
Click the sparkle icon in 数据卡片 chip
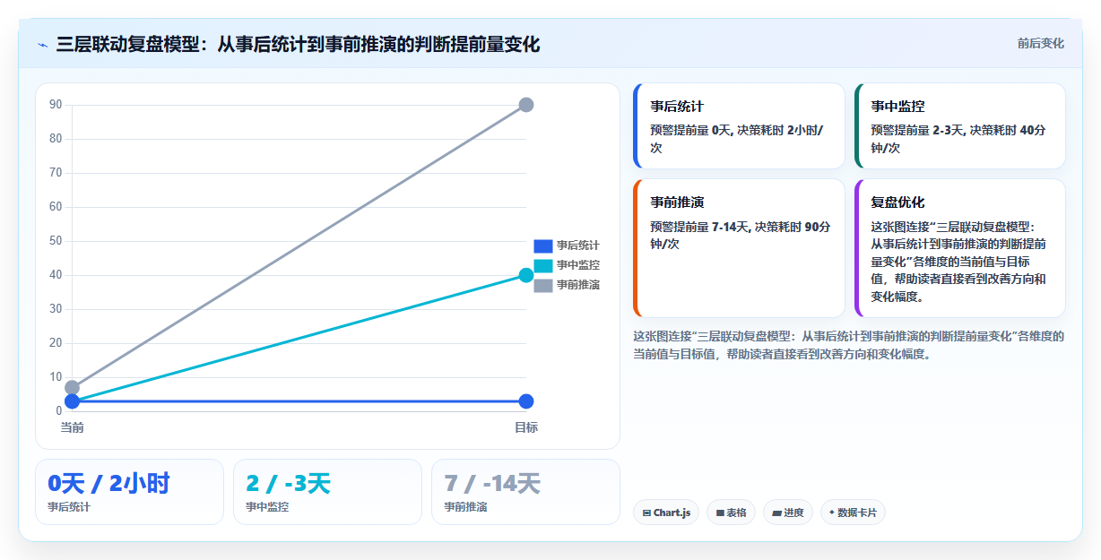click(832, 513)
